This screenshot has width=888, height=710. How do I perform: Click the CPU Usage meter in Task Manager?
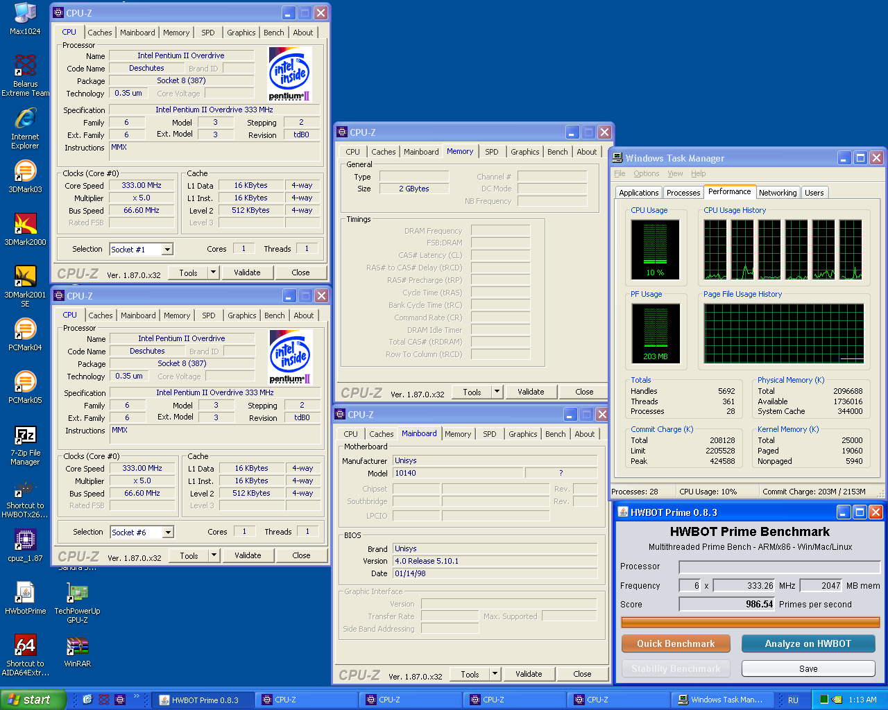[655, 250]
